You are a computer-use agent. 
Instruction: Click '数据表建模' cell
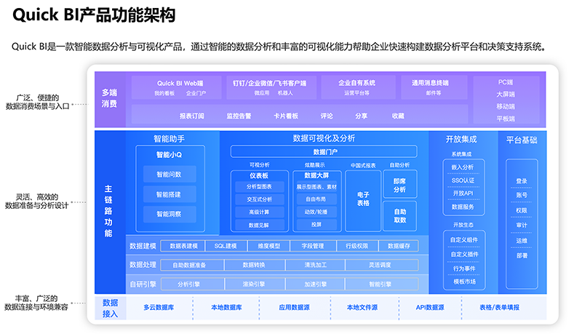pos(183,246)
